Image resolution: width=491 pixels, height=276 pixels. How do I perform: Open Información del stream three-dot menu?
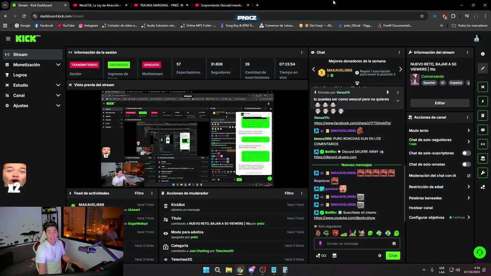coord(467,53)
